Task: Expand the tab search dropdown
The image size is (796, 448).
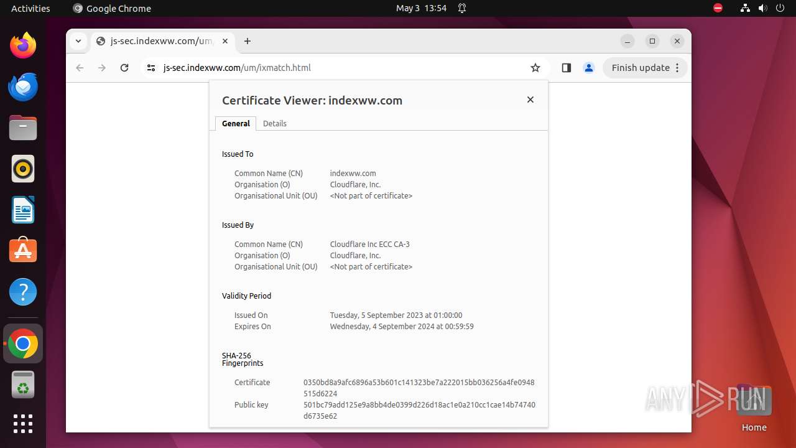Action: coord(78,41)
